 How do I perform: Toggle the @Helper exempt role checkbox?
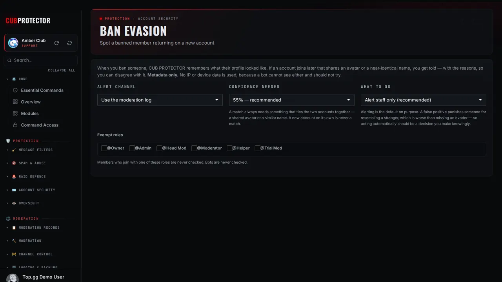coord(229,148)
